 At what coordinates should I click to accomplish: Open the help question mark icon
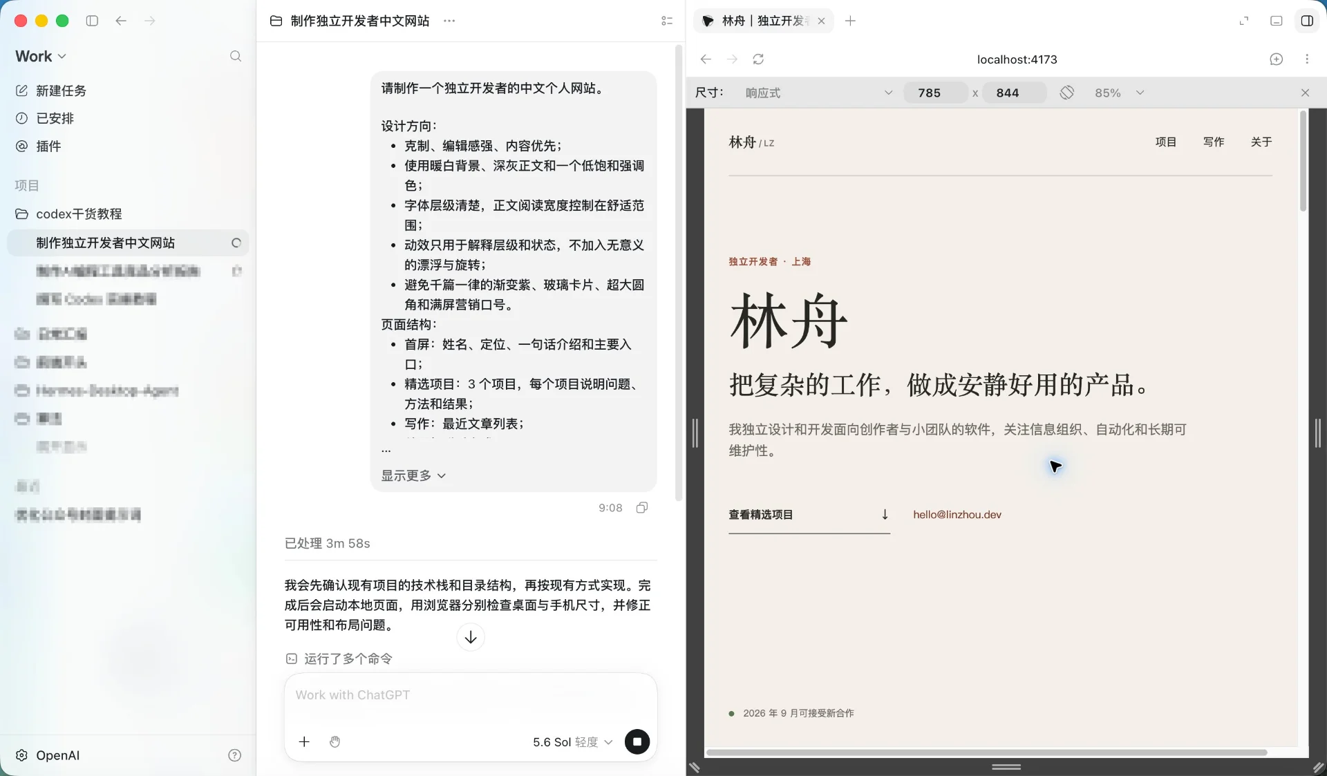(235, 755)
